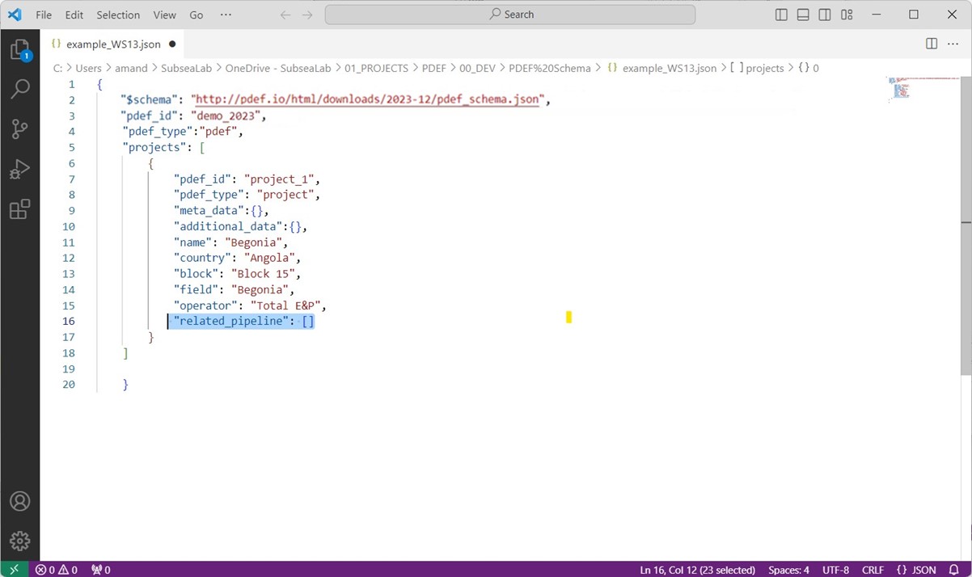Toggle the bottom panel layout icon
972x577 pixels.
point(803,15)
